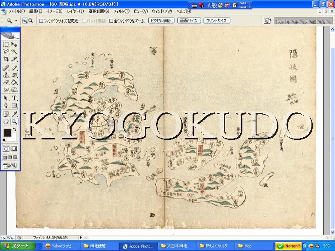Click the ピクセル等倍 button
335x251 pixels.
point(161,21)
